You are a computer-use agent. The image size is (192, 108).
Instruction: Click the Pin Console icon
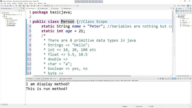(178, 79)
